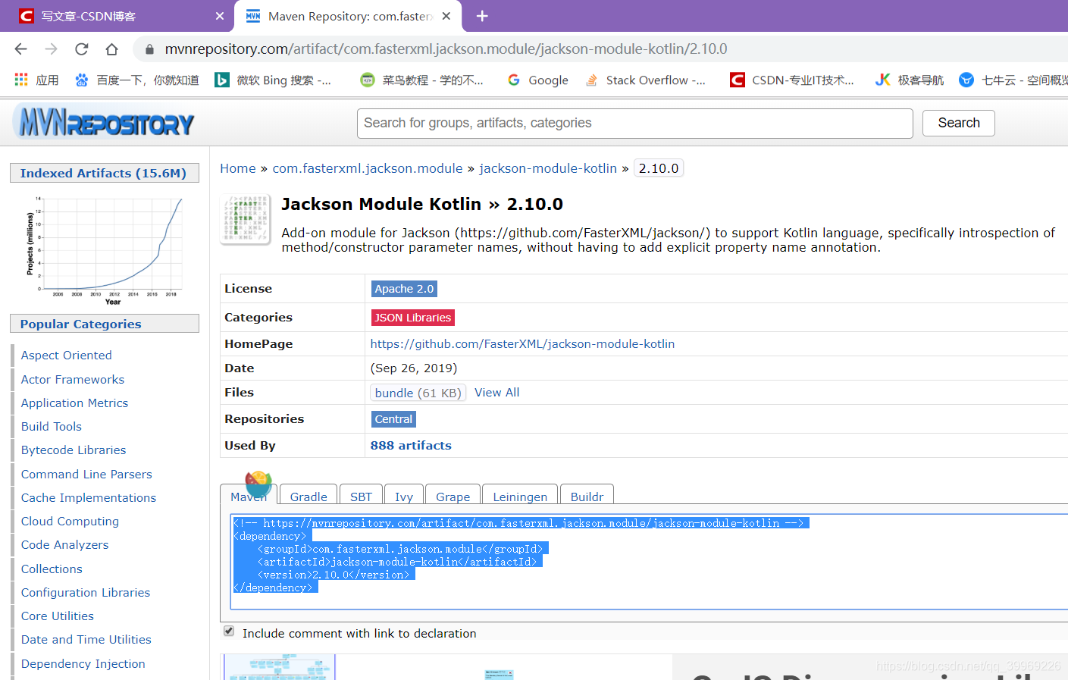
Task: Click the browser refresh icon
Action: click(x=81, y=48)
